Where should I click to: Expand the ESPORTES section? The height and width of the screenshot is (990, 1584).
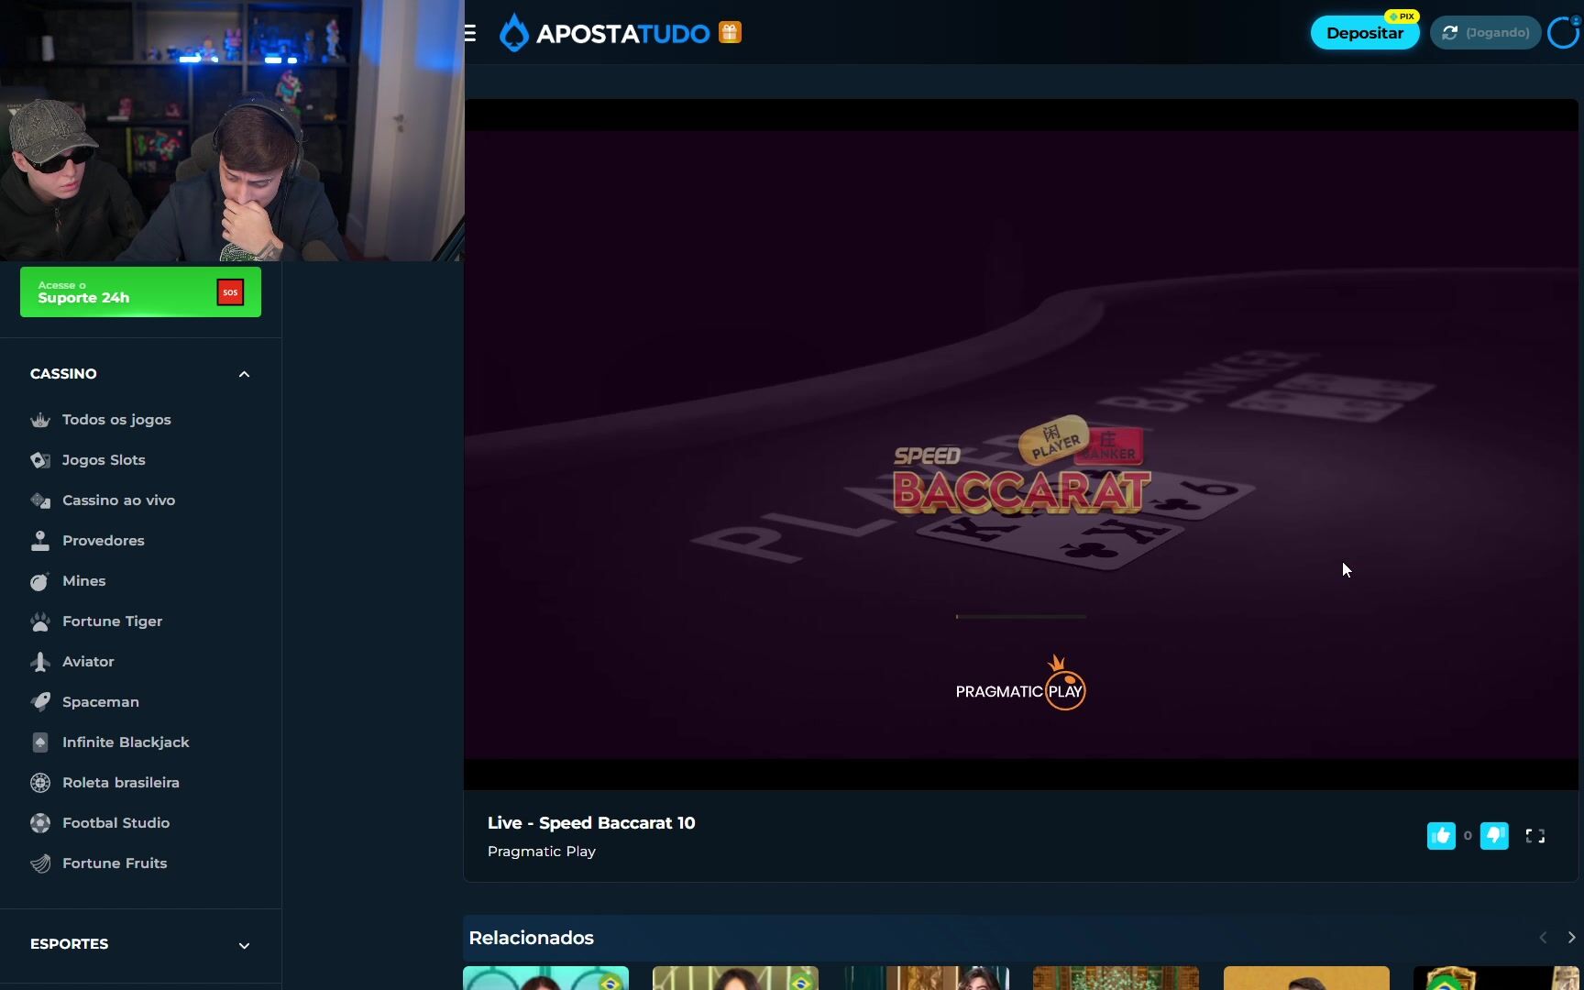coord(244,945)
